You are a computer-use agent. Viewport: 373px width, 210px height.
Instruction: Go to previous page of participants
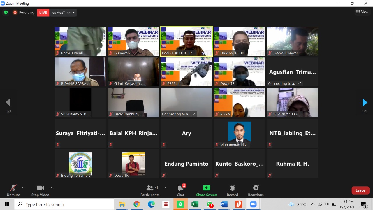point(8,102)
